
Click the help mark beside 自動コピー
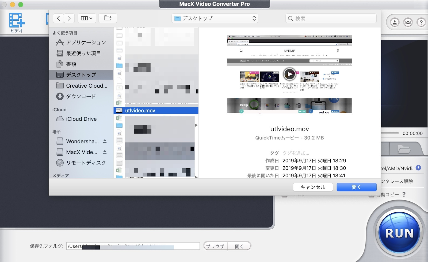(404, 194)
